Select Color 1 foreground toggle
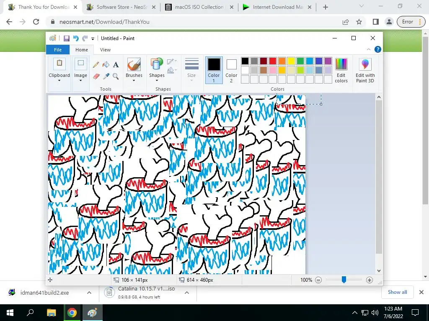This screenshot has height=321, width=429. pyautogui.click(x=214, y=70)
